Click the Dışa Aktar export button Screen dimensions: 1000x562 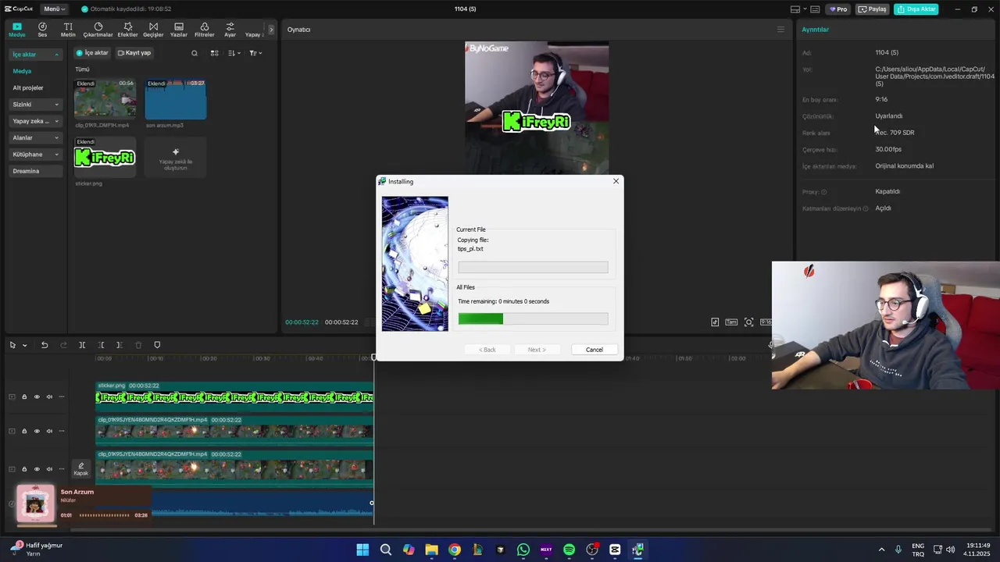tap(916, 9)
